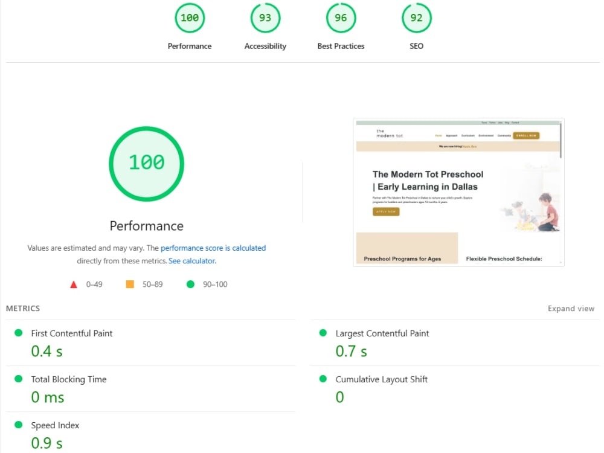Click Largest Contentful Paint metric label
The height and width of the screenshot is (453, 604).
coord(382,333)
